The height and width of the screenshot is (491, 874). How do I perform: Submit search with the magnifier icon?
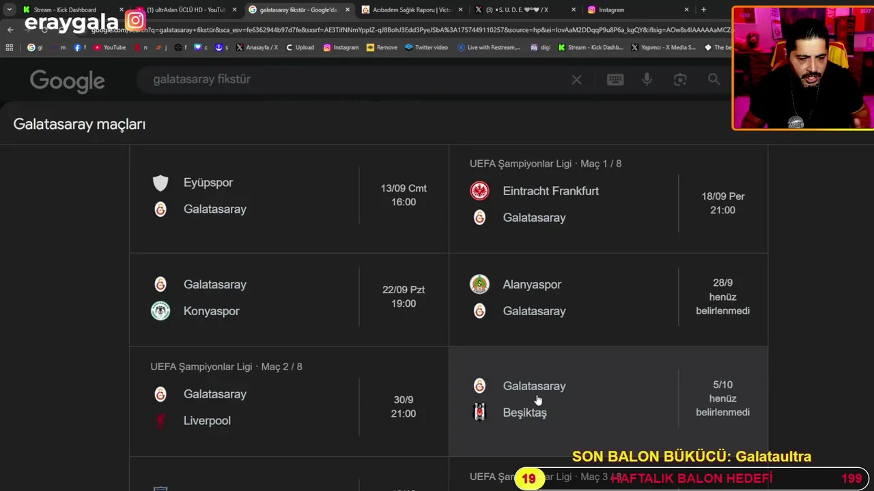714,80
